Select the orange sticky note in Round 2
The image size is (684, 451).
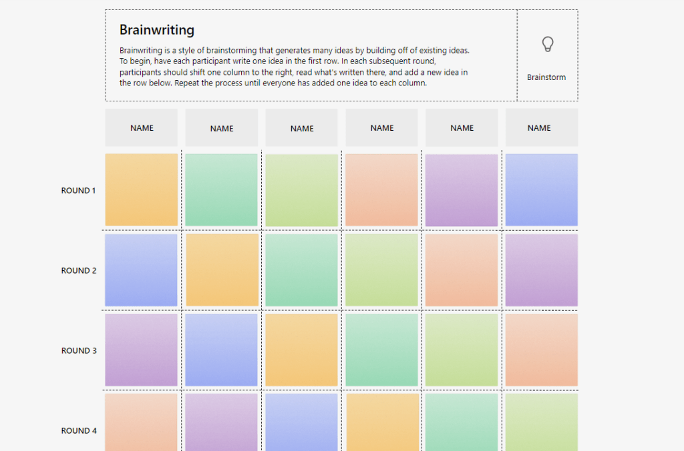[222, 270]
